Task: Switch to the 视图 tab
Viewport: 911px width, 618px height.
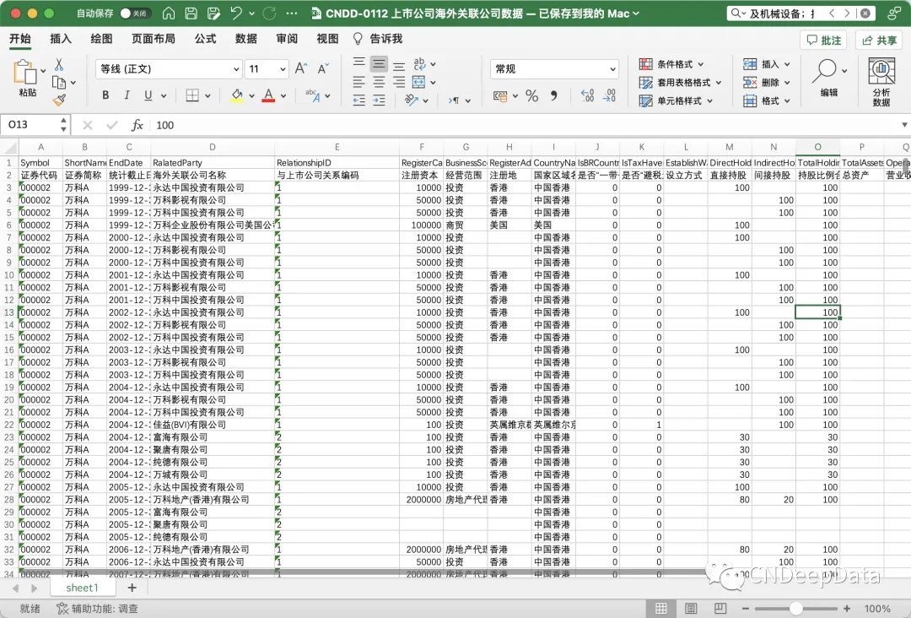Action: (327, 39)
